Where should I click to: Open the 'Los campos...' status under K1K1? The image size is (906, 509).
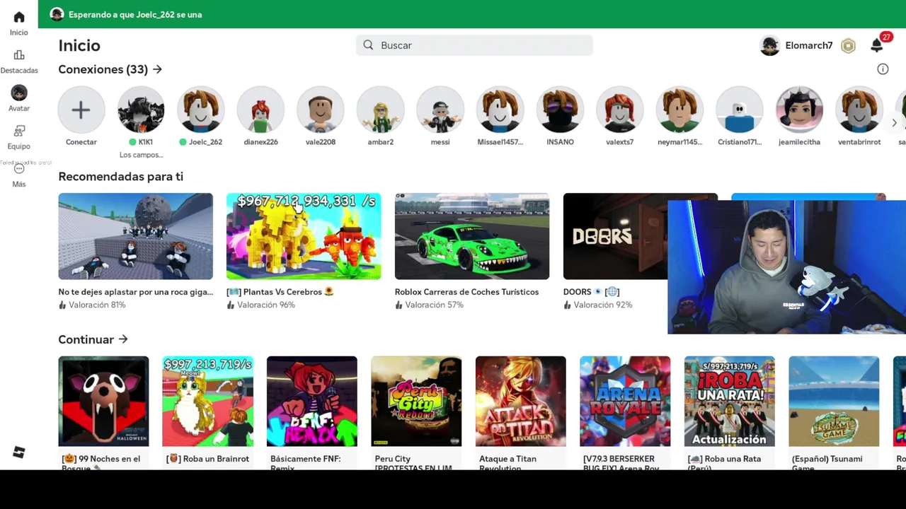point(141,155)
